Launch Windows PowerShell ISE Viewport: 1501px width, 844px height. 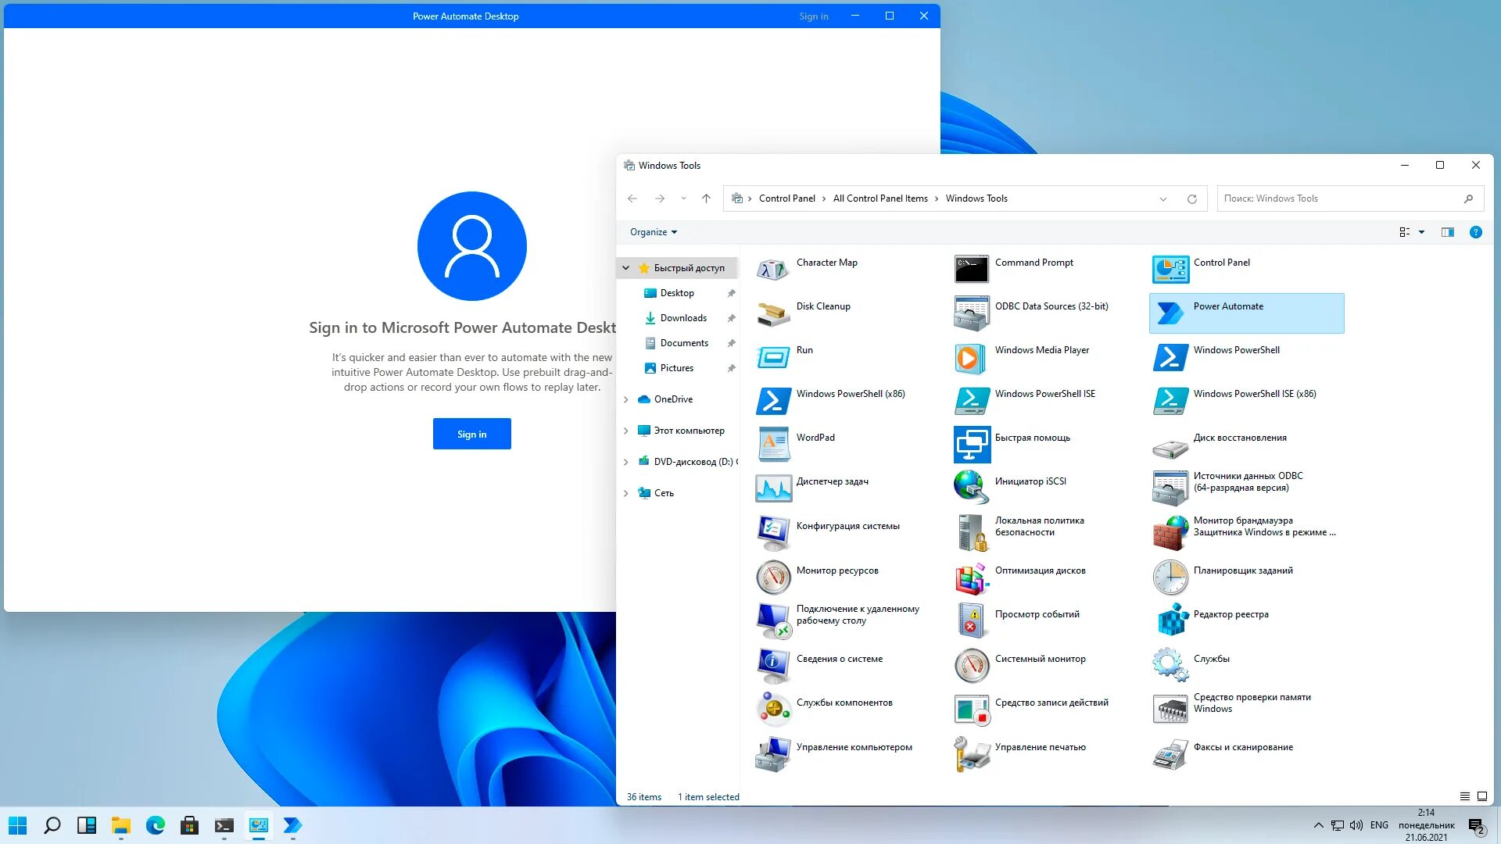[1044, 394]
